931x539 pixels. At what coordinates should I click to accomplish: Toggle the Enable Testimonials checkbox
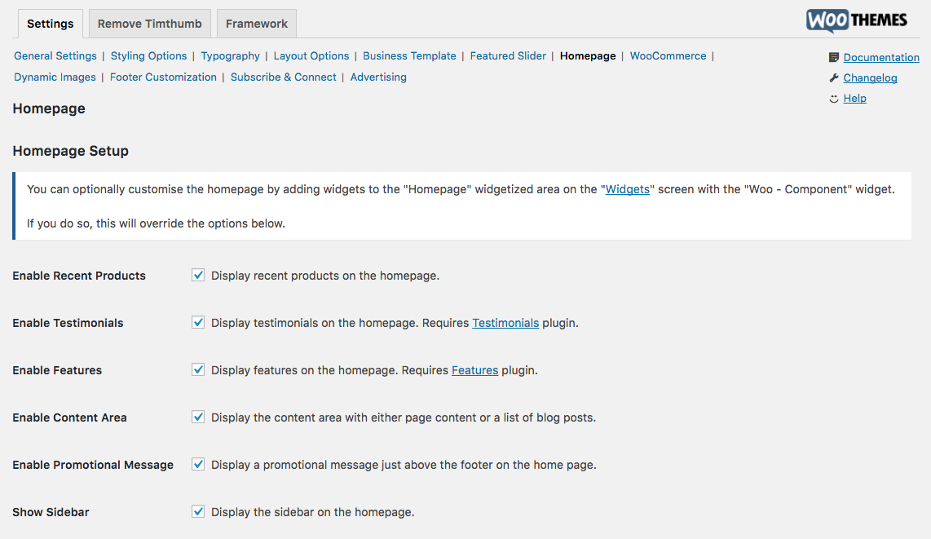(198, 322)
